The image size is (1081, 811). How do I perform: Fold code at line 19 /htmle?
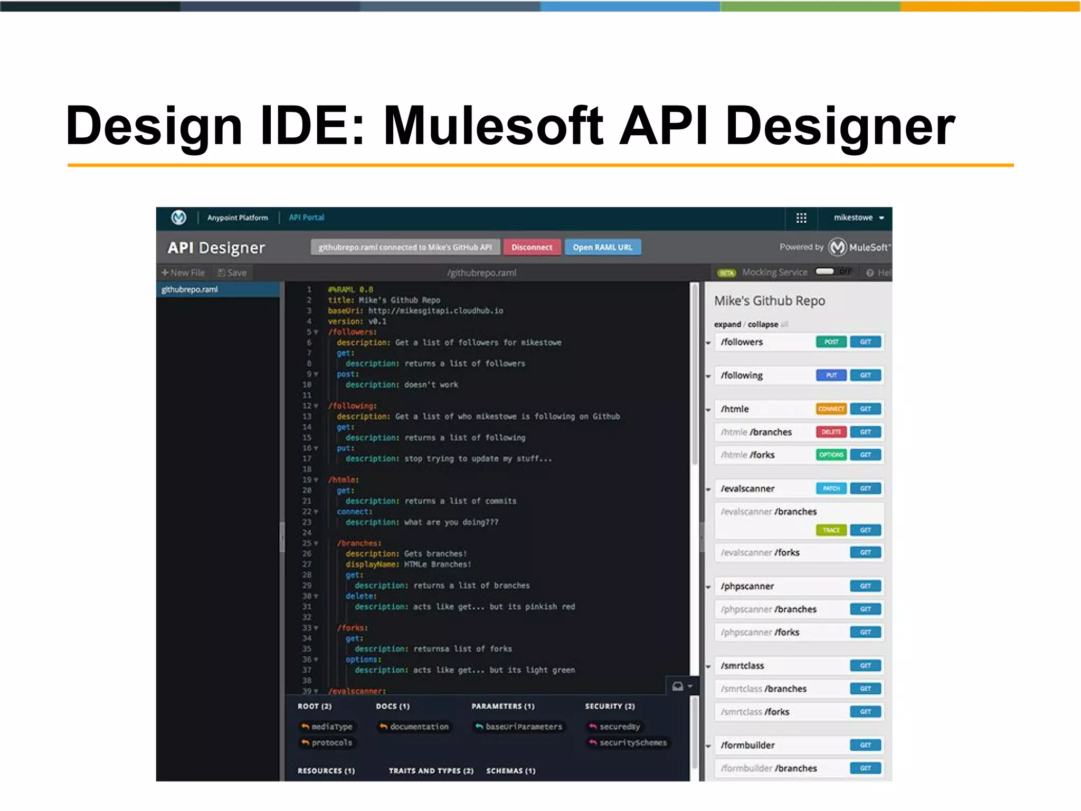click(316, 480)
